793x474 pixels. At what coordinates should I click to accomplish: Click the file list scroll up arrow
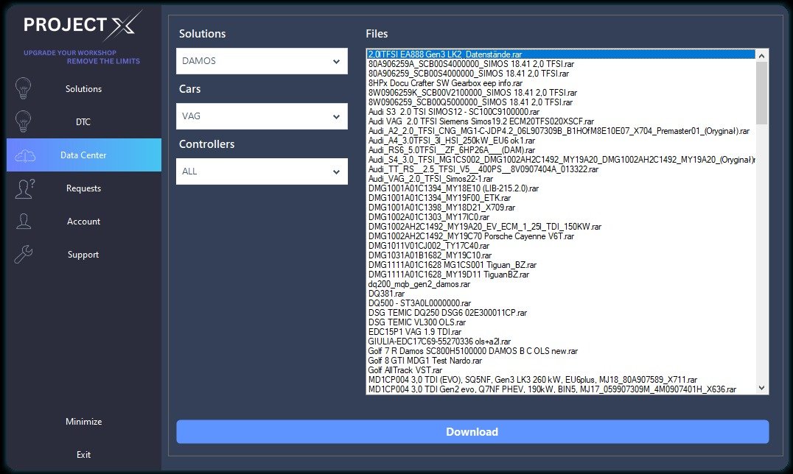pos(761,56)
